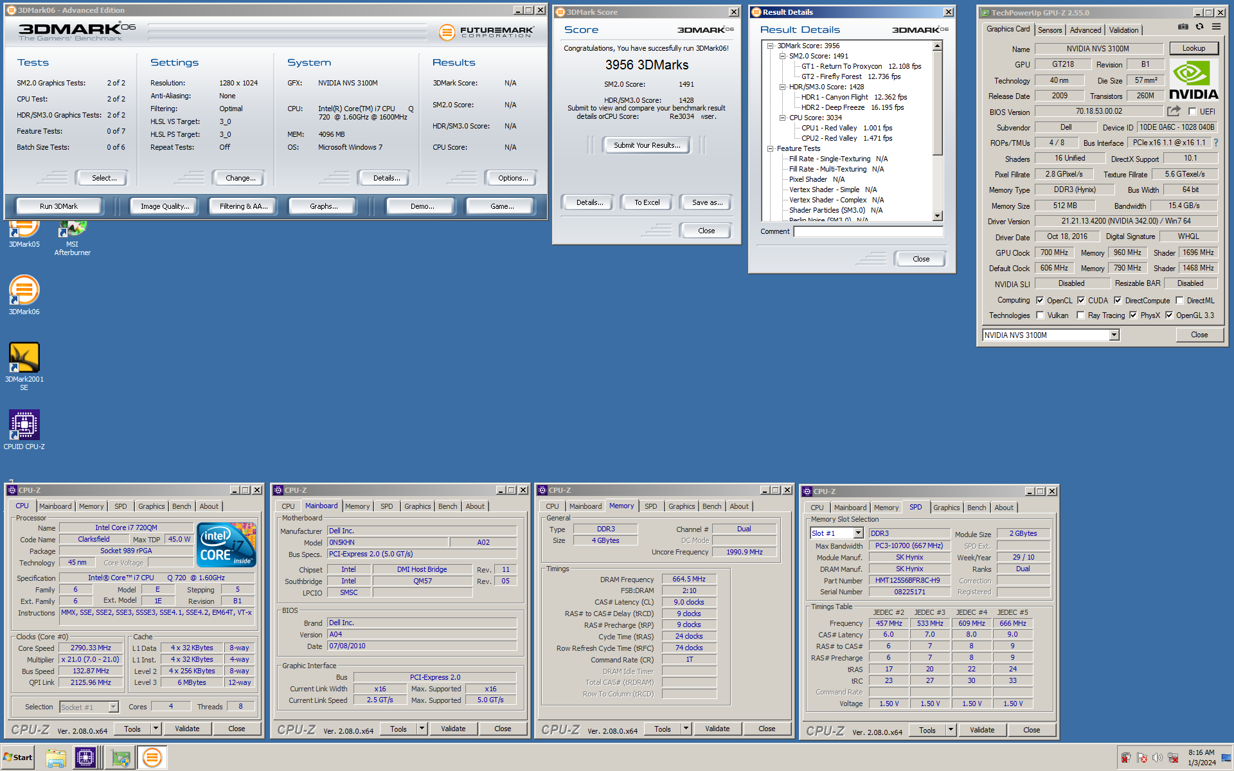Toggle the OpenCL checkbox
Viewport: 1234px width, 771px height.
click(1040, 300)
